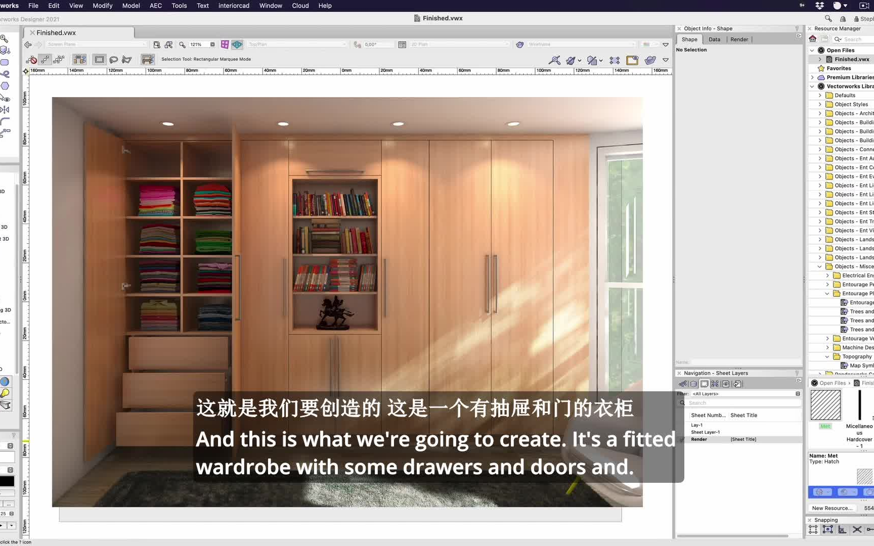Open the Model menu
This screenshot has height=546, width=874.
tap(131, 6)
